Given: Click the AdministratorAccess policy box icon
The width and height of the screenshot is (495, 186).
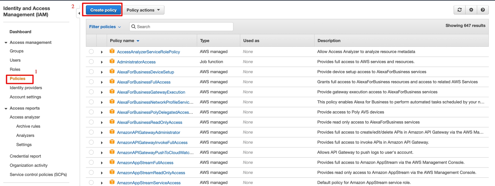Looking at the screenshot, I should pos(112,61).
